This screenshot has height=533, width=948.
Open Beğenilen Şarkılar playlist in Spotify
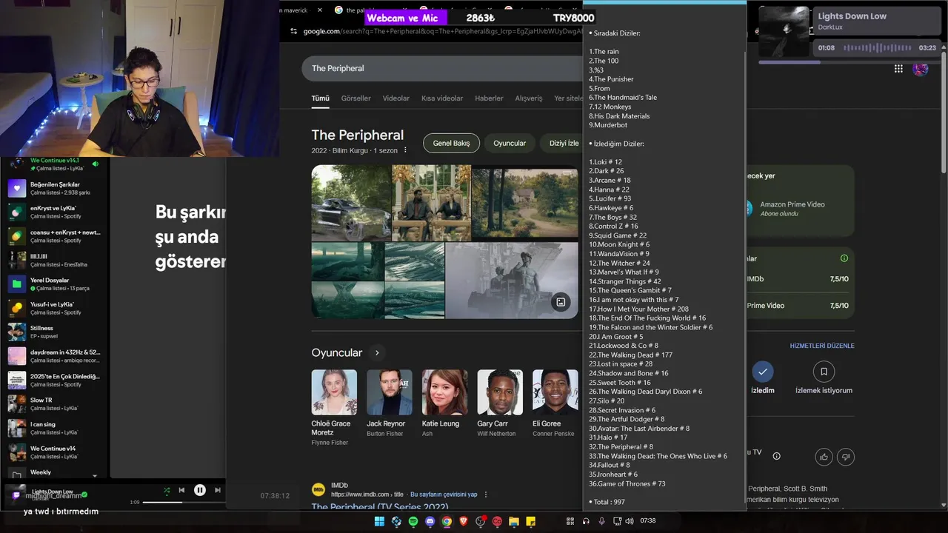(x=56, y=188)
